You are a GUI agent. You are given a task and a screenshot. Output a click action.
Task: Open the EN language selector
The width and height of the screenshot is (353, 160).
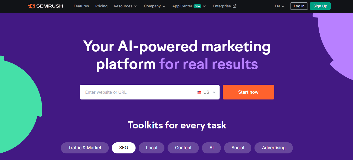tap(279, 6)
